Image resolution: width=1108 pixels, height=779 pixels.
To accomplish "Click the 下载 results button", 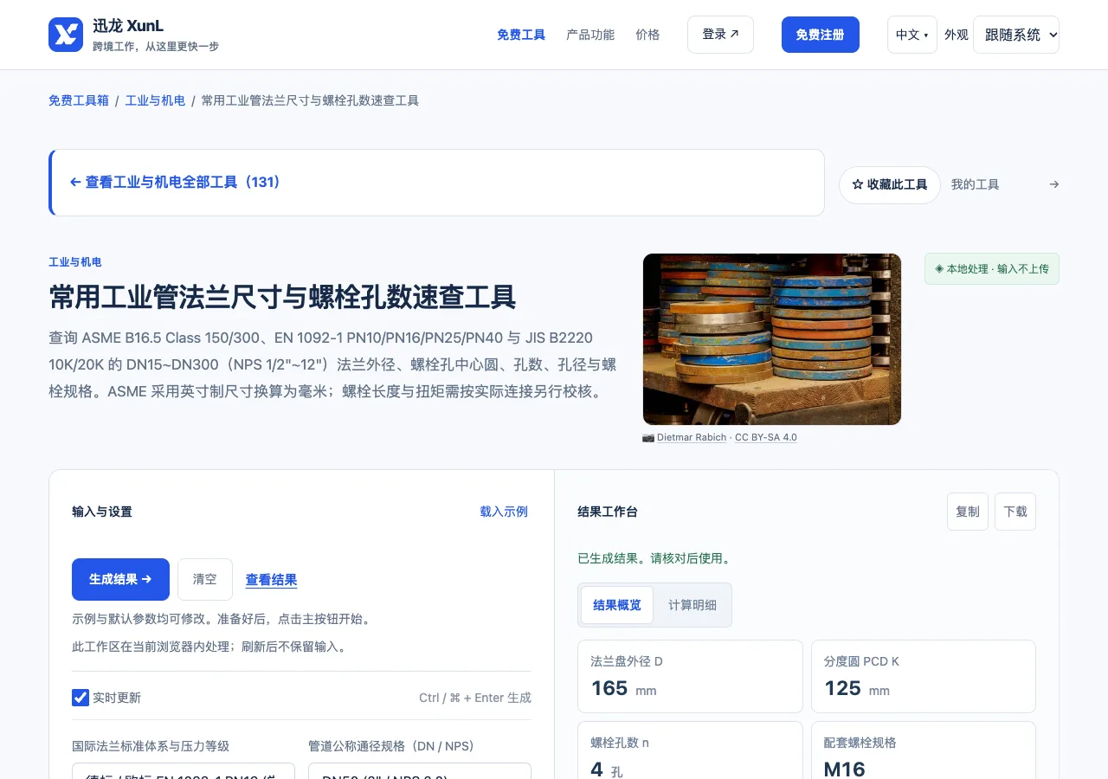I will click(1015, 512).
